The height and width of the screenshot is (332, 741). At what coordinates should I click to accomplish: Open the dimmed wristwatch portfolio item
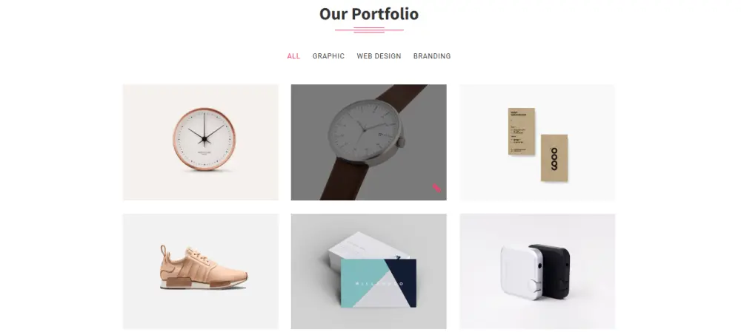point(368,143)
